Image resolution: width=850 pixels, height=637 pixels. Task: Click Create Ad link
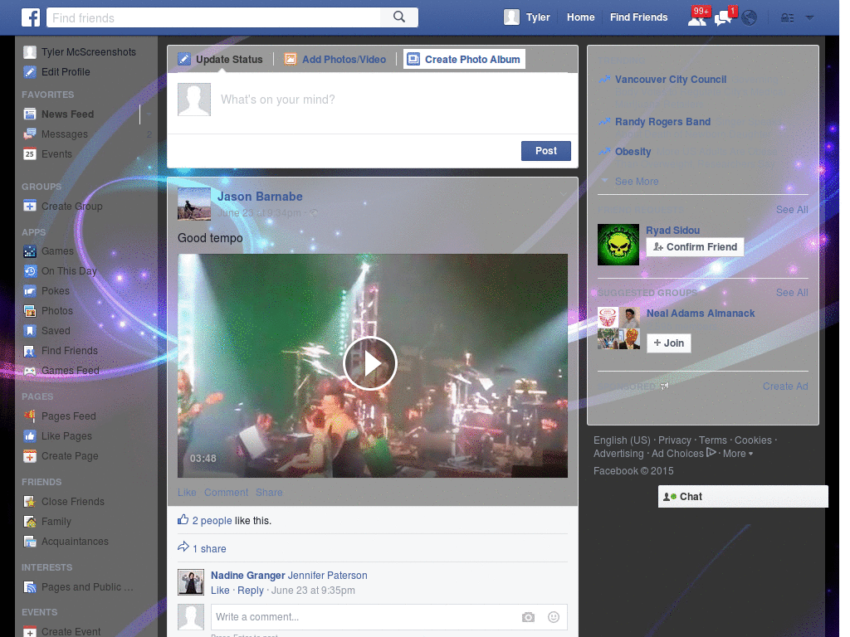[x=785, y=387]
